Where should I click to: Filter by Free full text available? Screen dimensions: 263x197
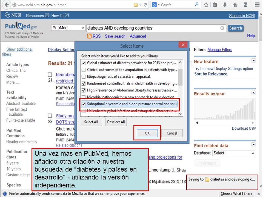[x=16, y=112]
